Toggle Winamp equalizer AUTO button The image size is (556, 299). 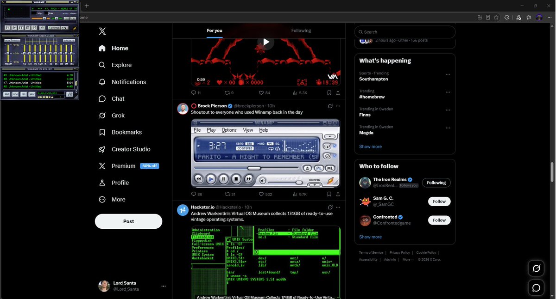(x=16, y=40)
